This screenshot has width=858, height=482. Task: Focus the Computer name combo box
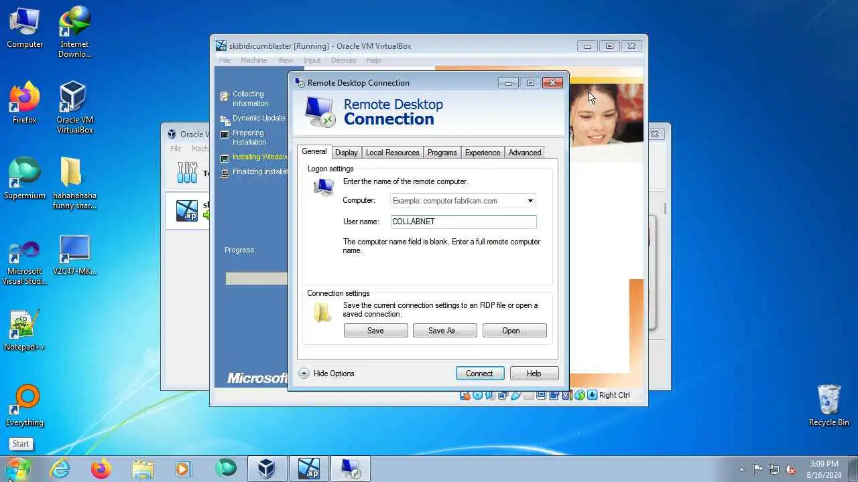point(463,201)
